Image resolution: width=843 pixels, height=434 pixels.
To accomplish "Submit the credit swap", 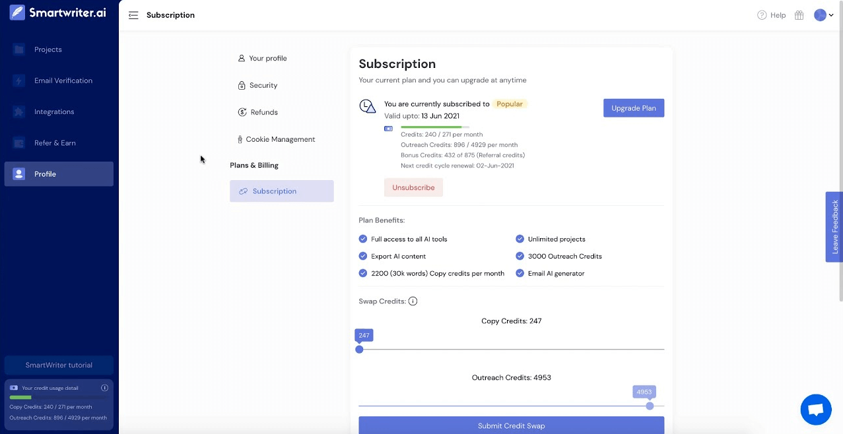I will click(x=511, y=425).
